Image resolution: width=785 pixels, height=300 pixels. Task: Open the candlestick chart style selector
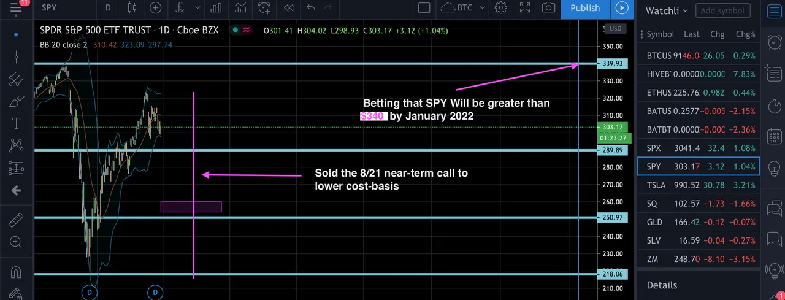tap(132, 8)
